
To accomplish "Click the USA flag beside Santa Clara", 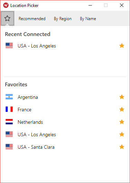I will coord(9,147).
